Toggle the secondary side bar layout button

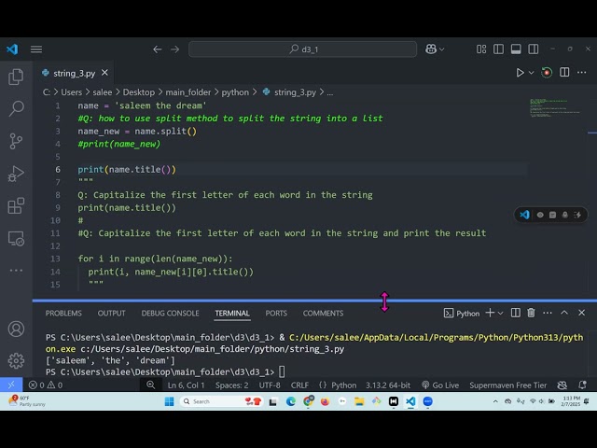coord(535,49)
